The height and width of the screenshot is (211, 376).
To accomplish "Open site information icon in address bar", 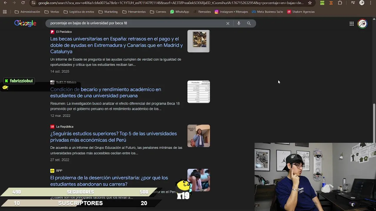I will [33, 3].
